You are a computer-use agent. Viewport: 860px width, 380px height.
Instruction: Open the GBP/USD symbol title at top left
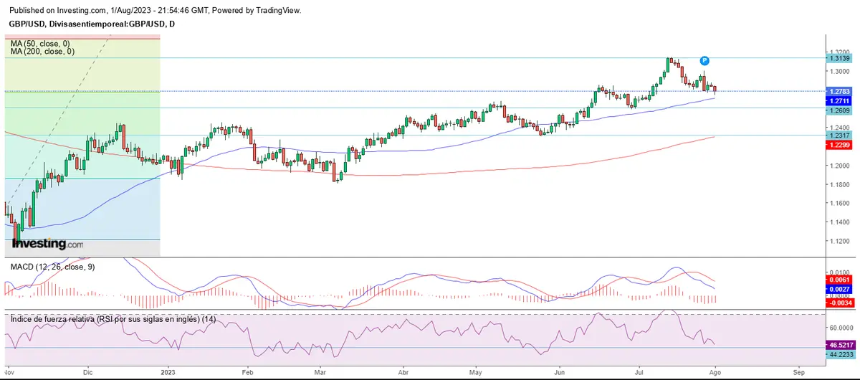pyautogui.click(x=91, y=24)
